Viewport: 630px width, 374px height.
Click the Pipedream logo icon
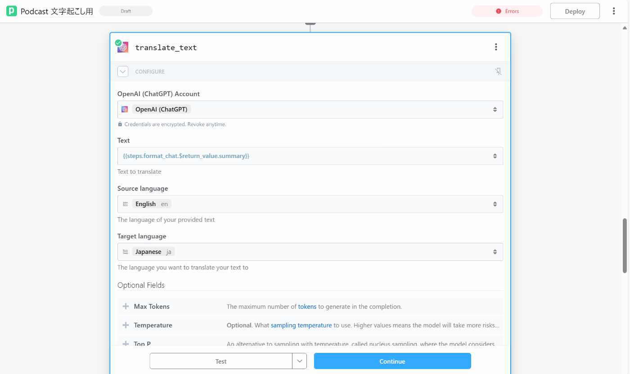[x=12, y=11]
